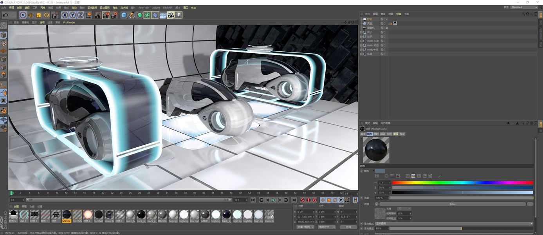Switch to 基本 material tab
This screenshot has width=543, height=235.
(x=363, y=134)
